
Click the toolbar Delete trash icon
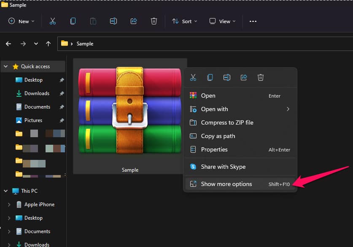pyautogui.click(x=154, y=21)
